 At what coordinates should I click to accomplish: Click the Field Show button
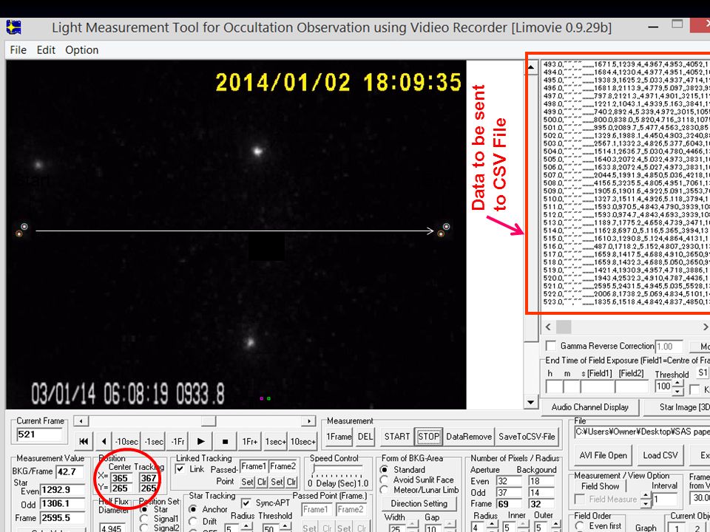click(x=600, y=486)
